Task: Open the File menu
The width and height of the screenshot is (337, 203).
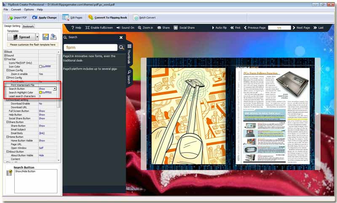Action: pos(6,9)
